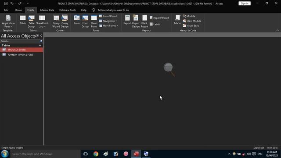Image resolution: width=281 pixels, height=158 pixels.
Task: Open Query Design
Action: 65,22
